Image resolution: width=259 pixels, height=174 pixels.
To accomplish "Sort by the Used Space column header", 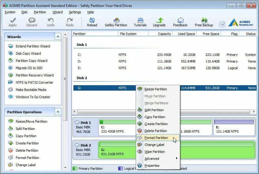I will pos(185,34).
